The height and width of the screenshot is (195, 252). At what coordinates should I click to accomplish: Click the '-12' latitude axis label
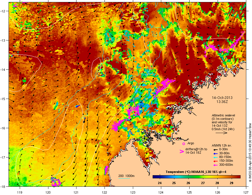click(3, 11)
